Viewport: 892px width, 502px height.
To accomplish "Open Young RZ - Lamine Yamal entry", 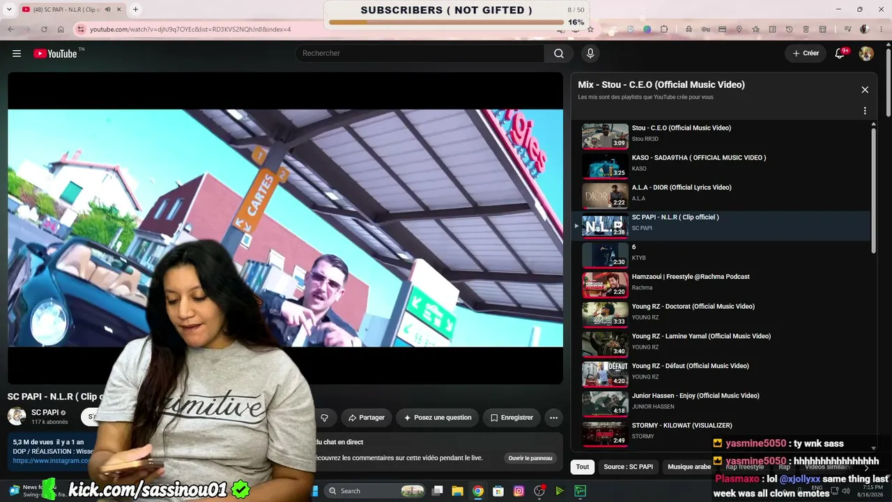I will coord(721,344).
